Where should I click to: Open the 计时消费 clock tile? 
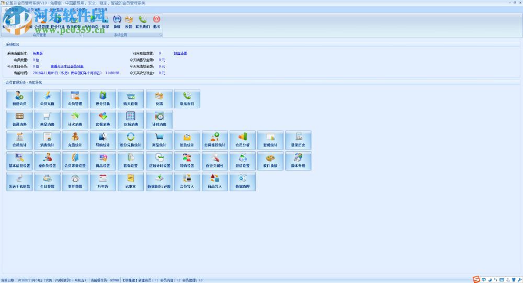tap(159, 119)
